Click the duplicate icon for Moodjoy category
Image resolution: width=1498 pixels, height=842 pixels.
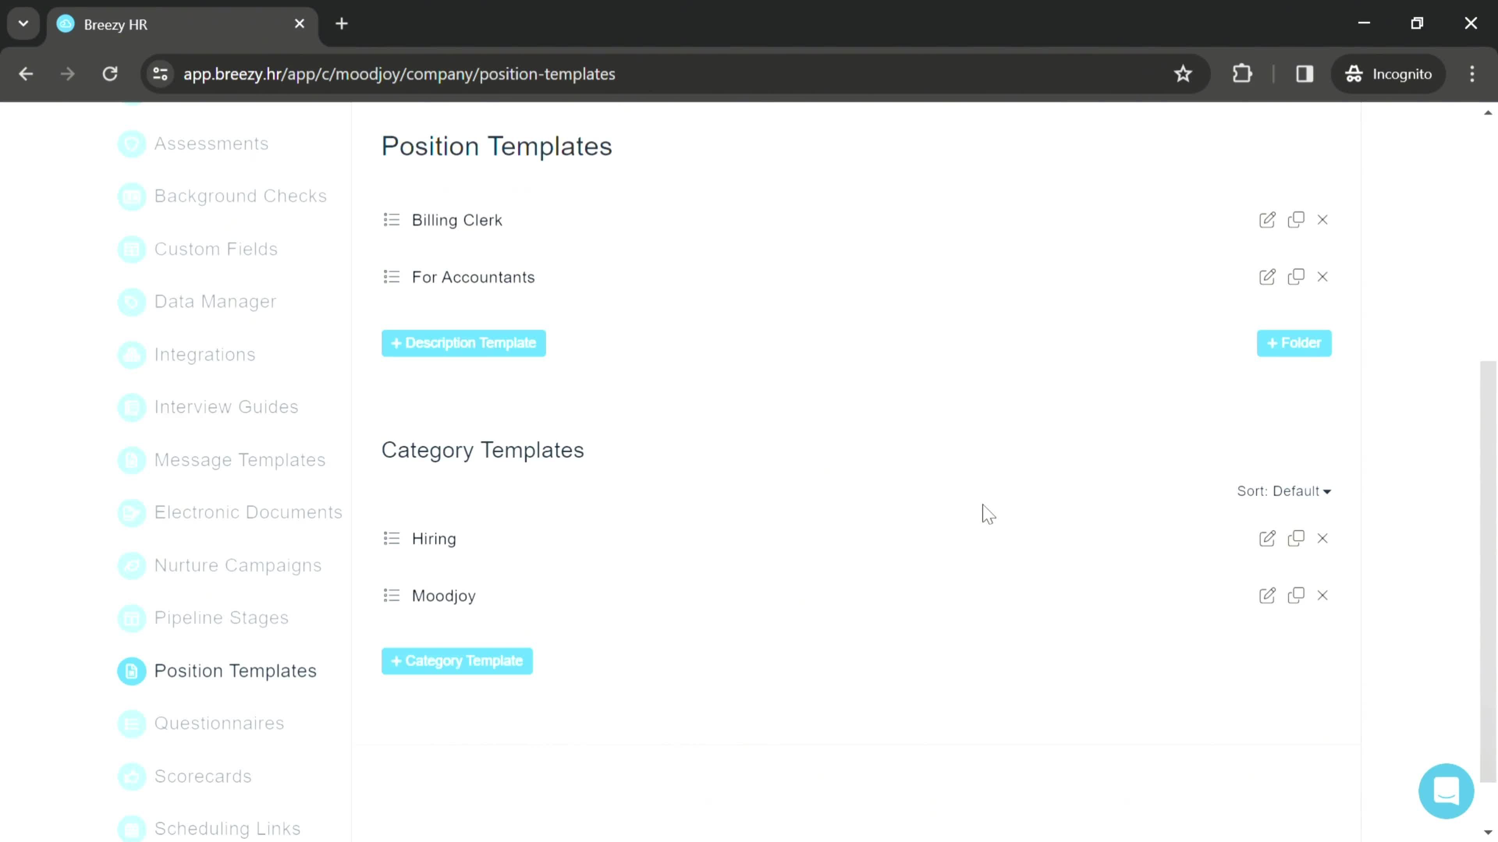1295,595
